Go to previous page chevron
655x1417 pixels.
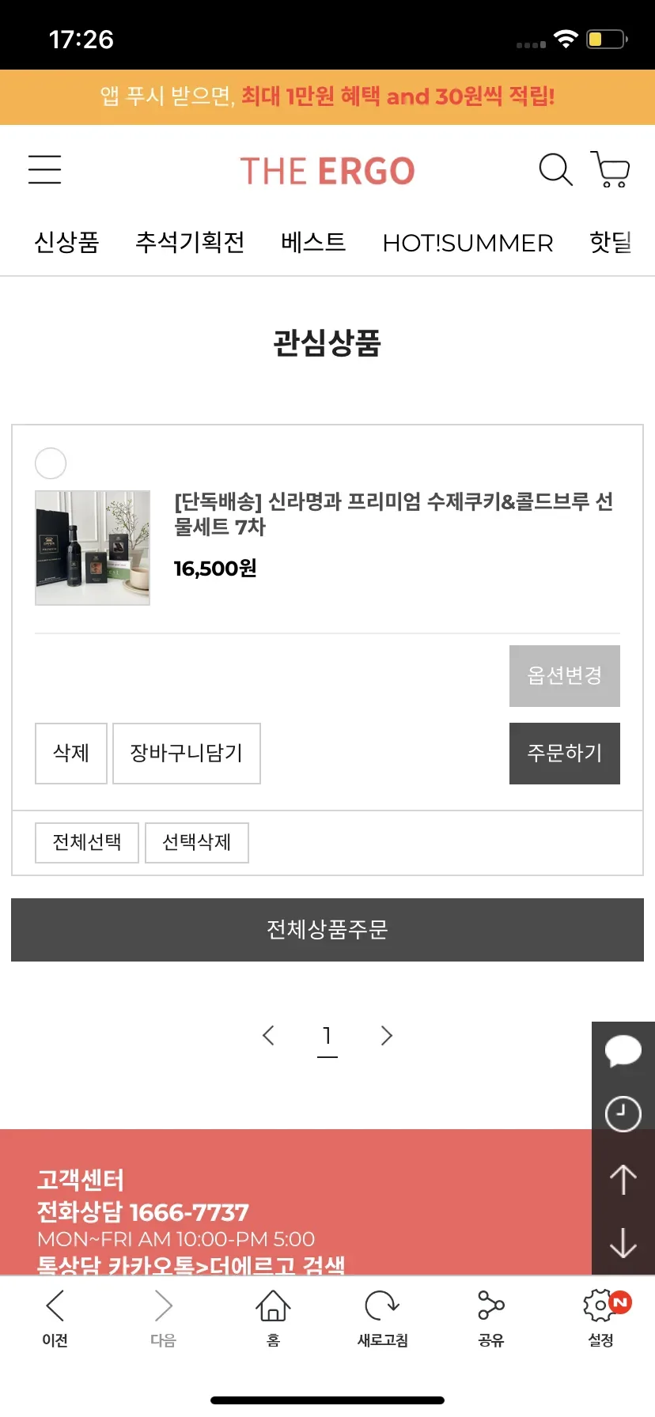click(x=268, y=1035)
